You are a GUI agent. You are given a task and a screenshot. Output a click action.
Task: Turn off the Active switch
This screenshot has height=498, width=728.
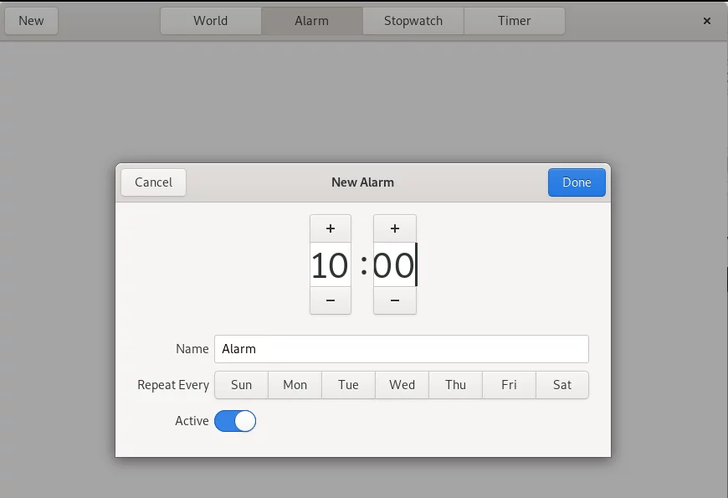click(x=235, y=421)
